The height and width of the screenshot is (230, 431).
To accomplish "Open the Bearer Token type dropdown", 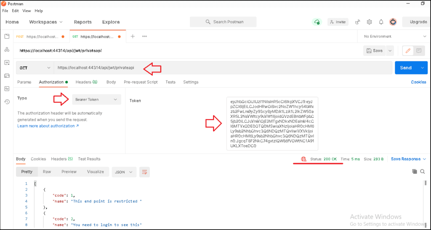I will [96, 100].
